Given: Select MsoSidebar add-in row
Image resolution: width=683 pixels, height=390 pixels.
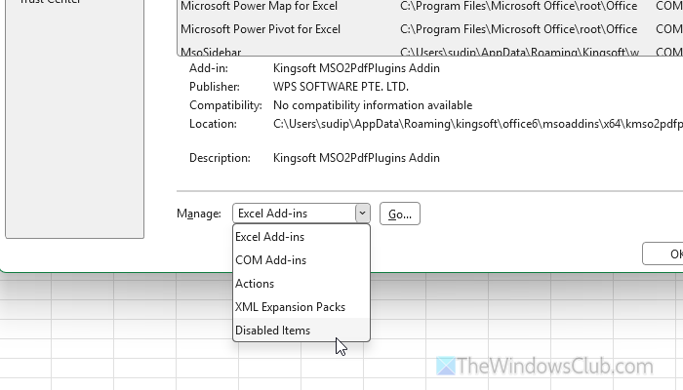Looking at the screenshot, I should tap(430, 51).
